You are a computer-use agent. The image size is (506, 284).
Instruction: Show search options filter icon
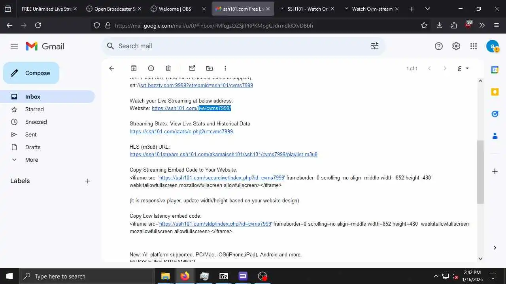[x=375, y=46]
